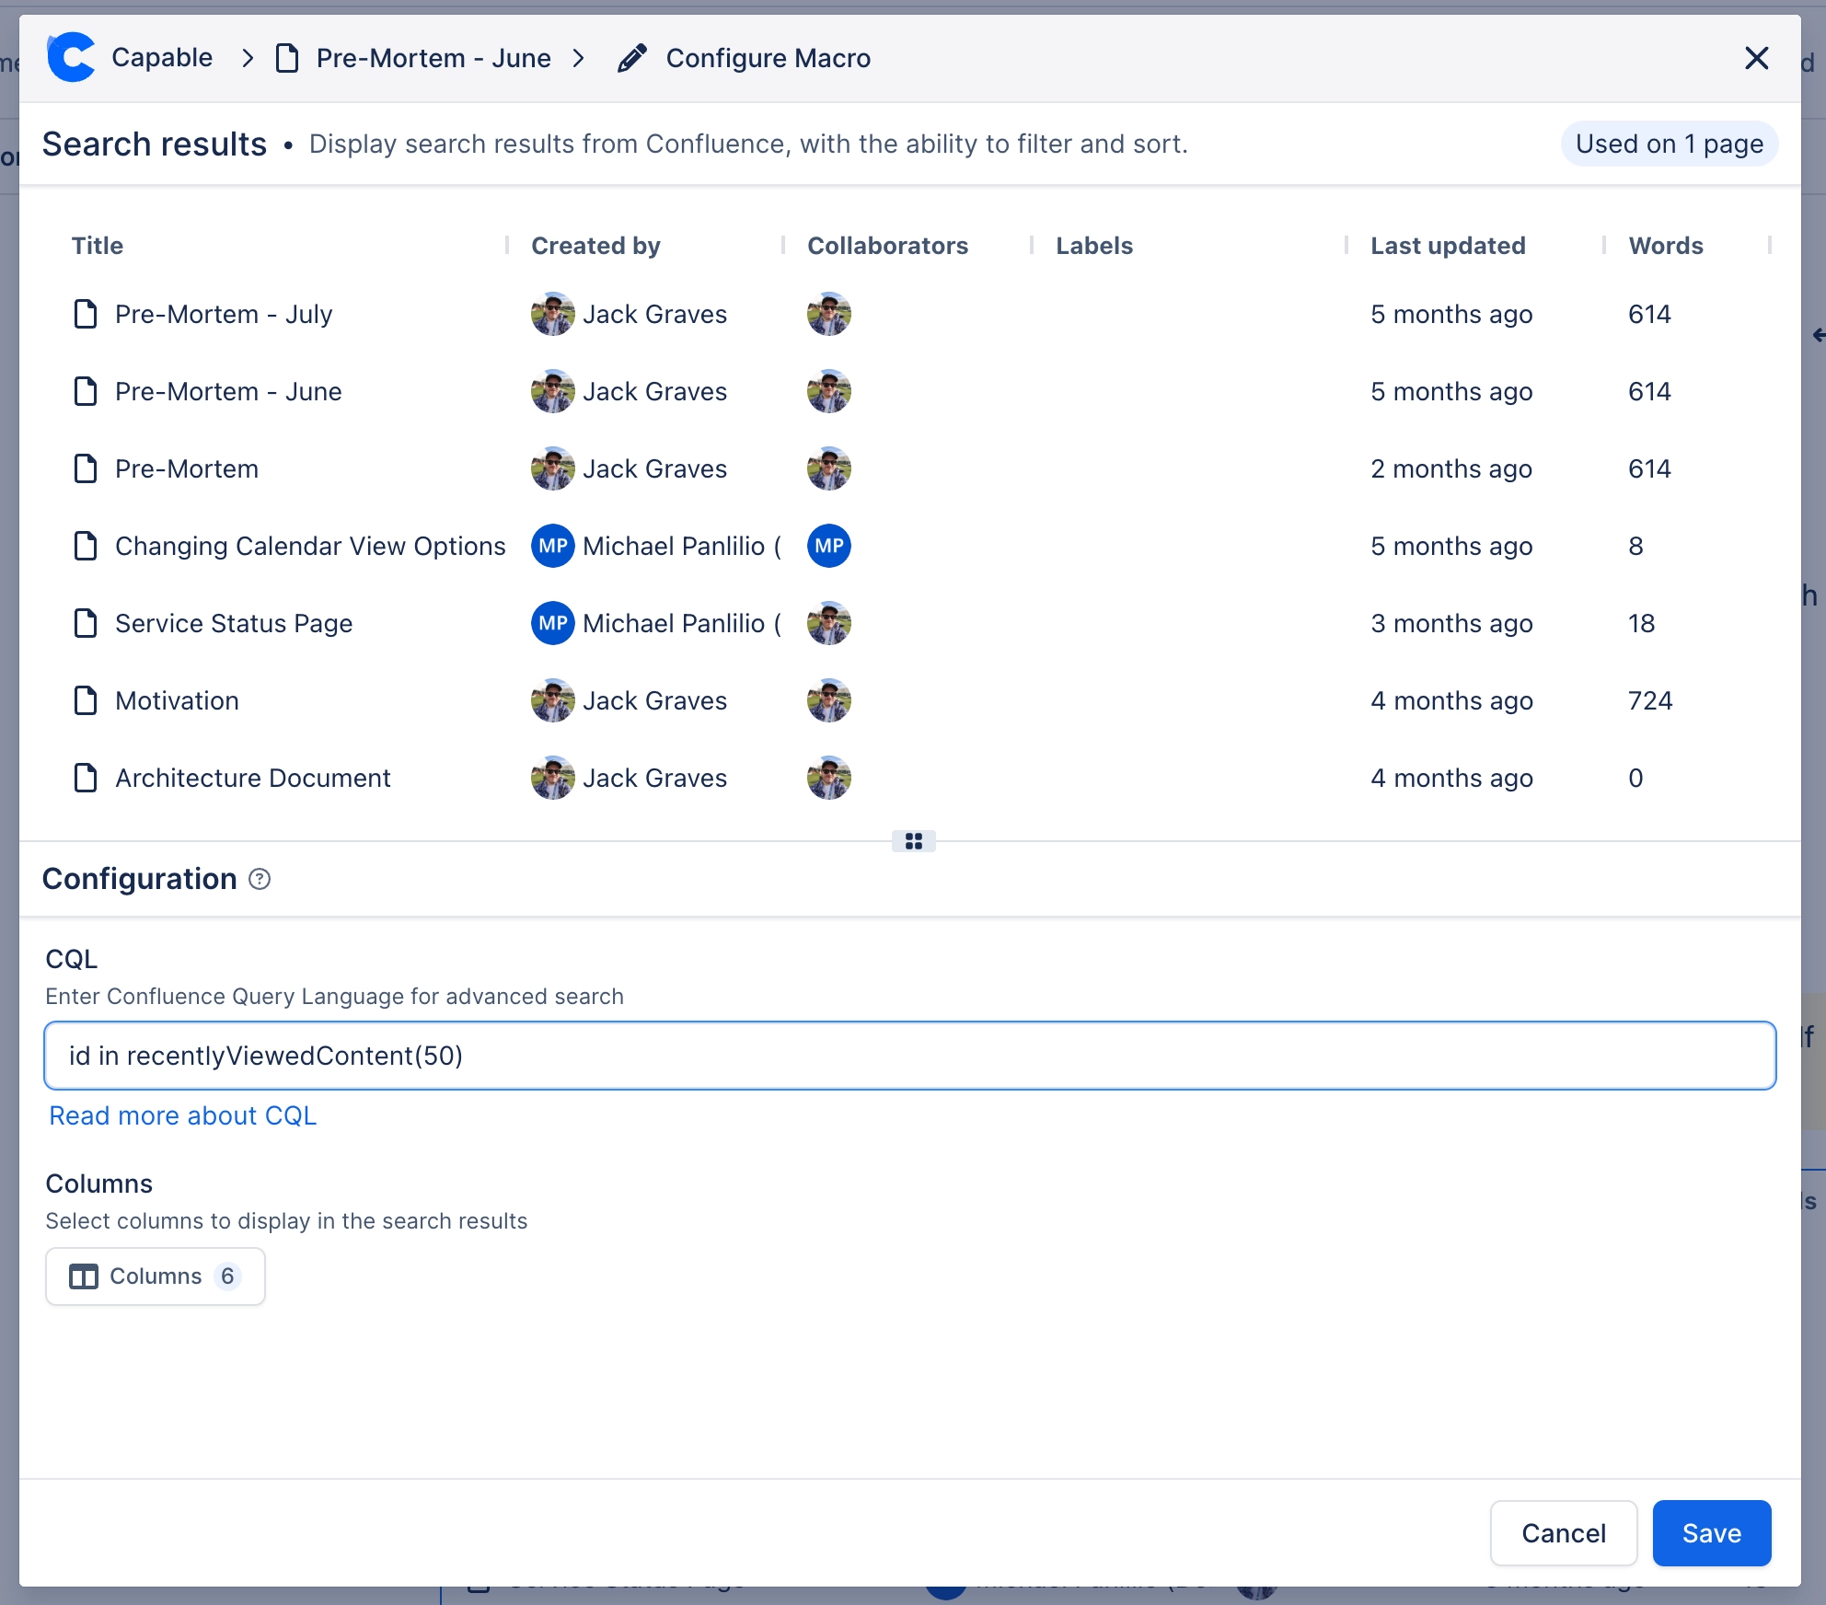The height and width of the screenshot is (1605, 1826).
Task: Click Jack Graves avatar in Motivation row
Action: click(x=552, y=700)
